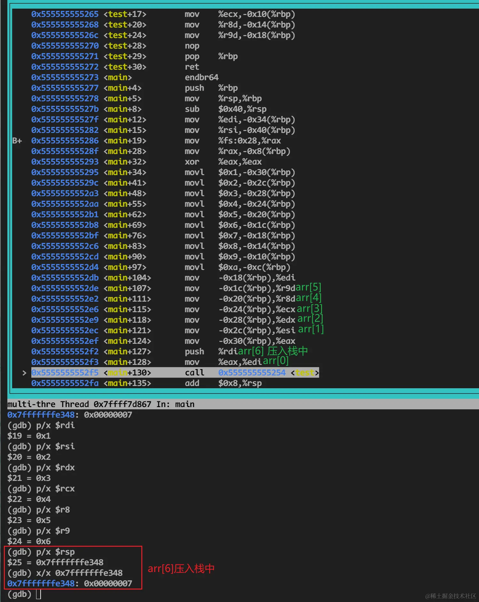Select operand %rsi,-0x40(%rbp) at main+15

[x=257, y=130]
